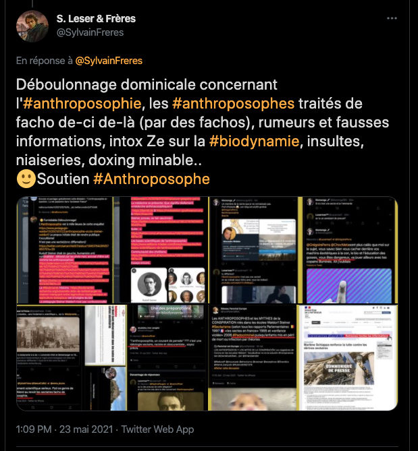418x451 pixels.
Task: Open the thumbnail with biodynamie preparations video
Action: tap(167, 357)
